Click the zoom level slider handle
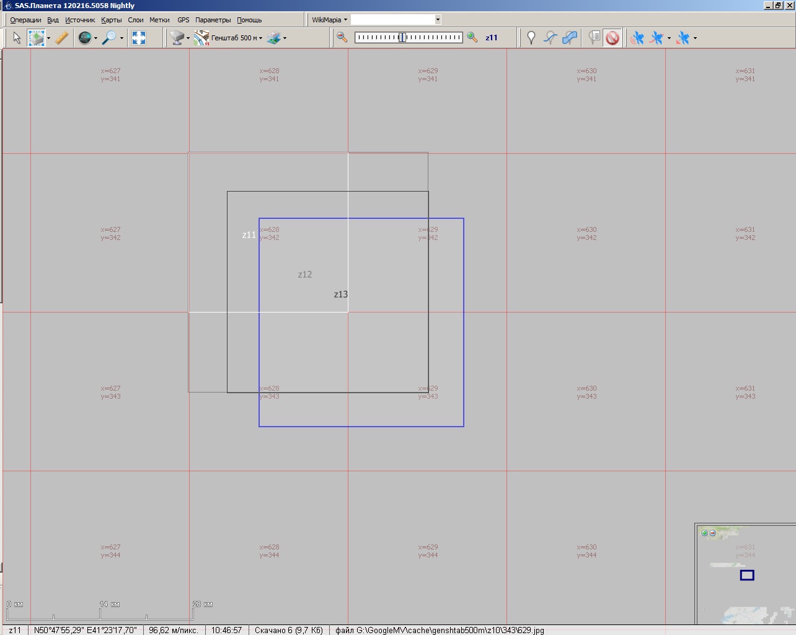This screenshot has width=796, height=635. click(x=402, y=38)
